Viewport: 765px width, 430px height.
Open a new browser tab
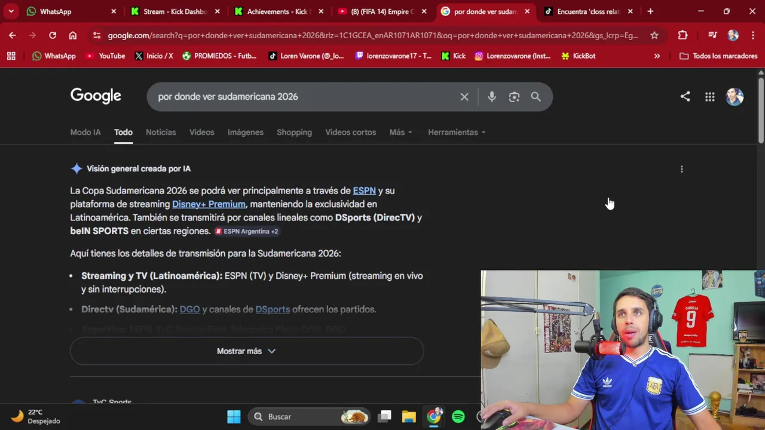click(x=650, y=11)
